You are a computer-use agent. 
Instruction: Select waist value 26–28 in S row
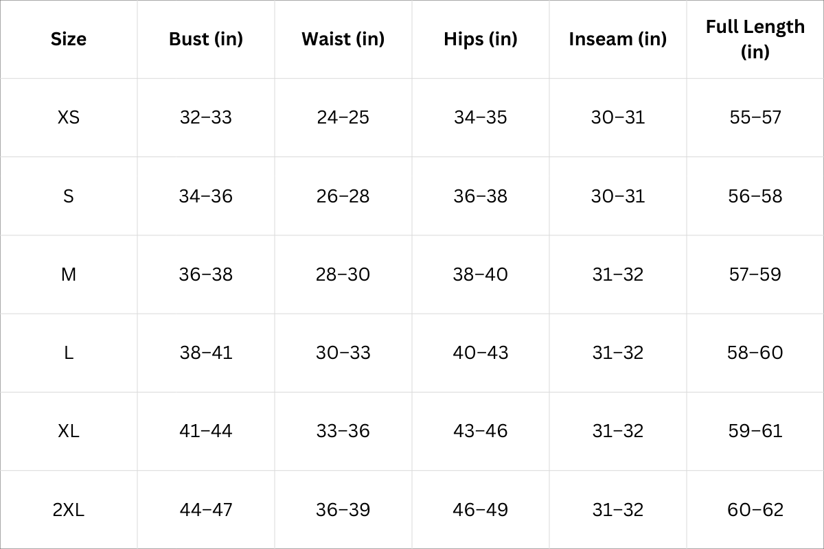click(x=343, y=196)
